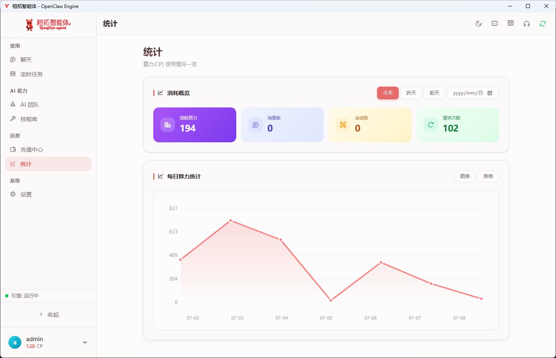Click the yyyy/mm/日 date input field
This screenshot has width=556, height=358.
pyautogui.click(x=473, y=93)
